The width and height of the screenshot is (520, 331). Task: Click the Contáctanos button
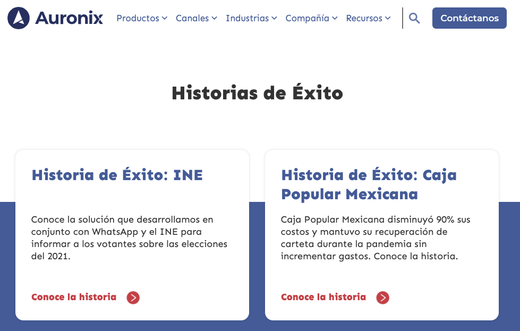(x=469, y=18)
